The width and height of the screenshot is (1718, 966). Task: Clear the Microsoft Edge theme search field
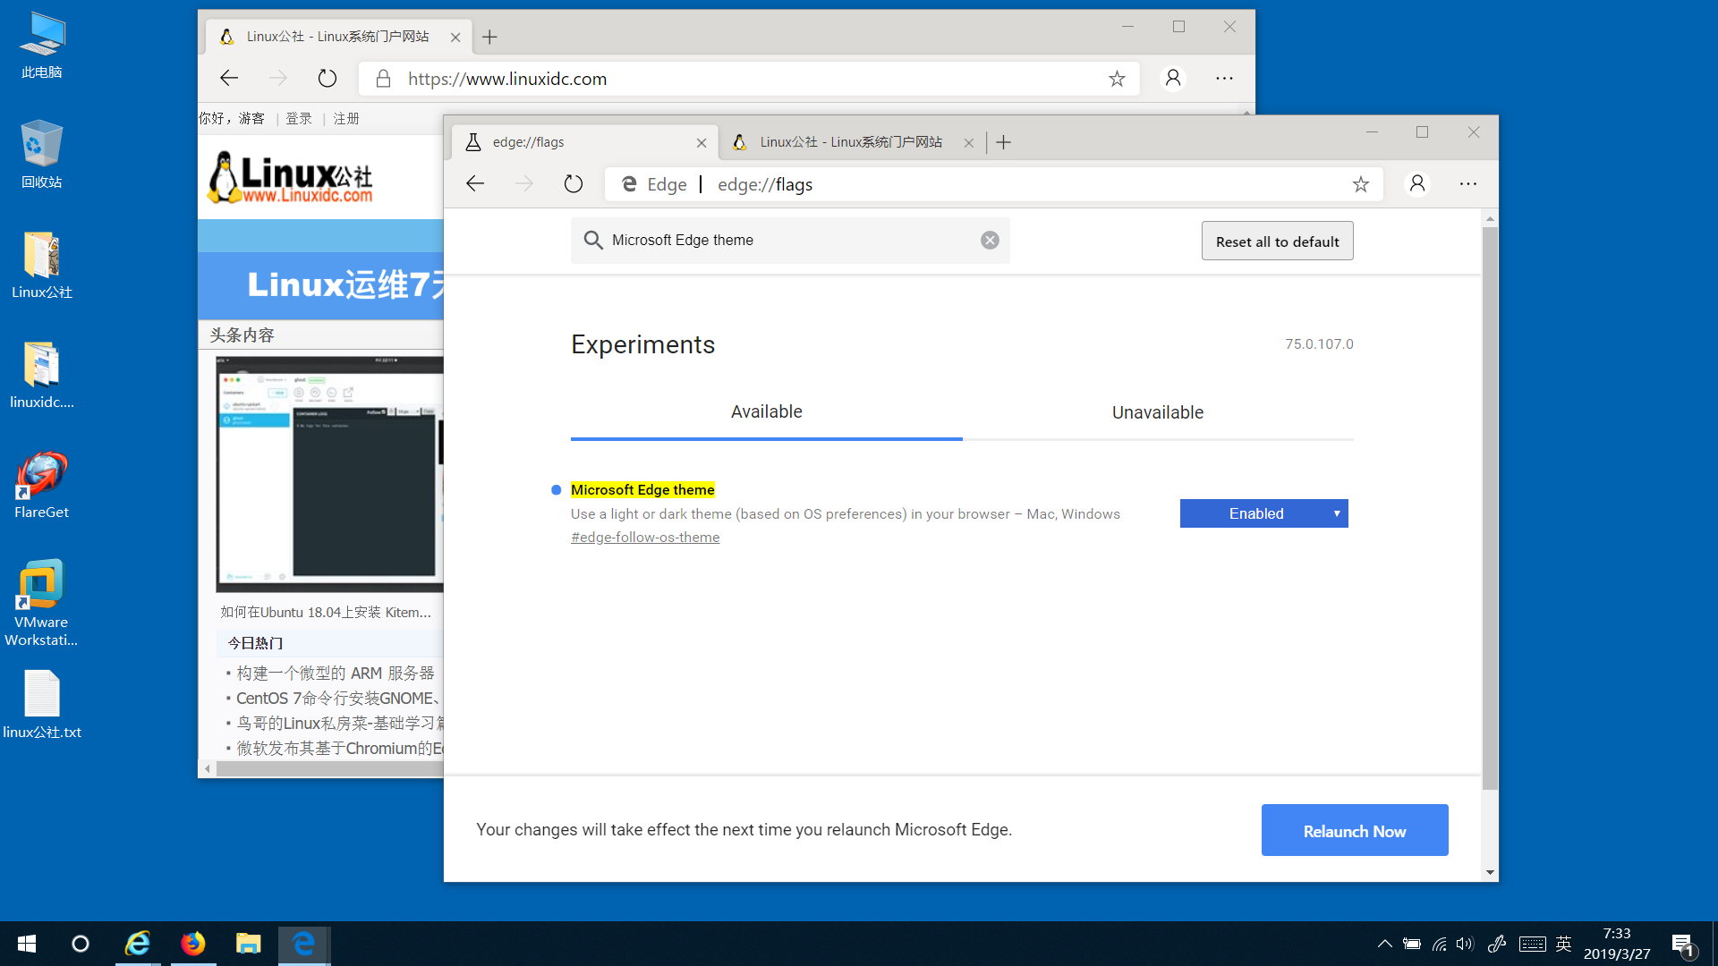click(991, 241)
